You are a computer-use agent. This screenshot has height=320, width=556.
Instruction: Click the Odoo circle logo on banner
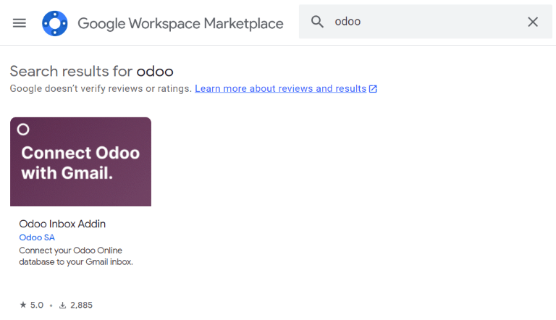23,130
